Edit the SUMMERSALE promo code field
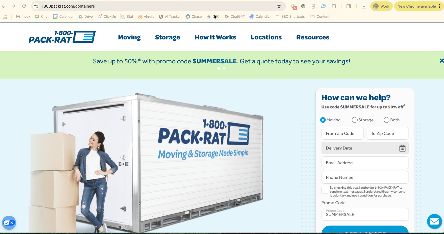This screenshot has height=234, width=444. [x=365, y=214]
